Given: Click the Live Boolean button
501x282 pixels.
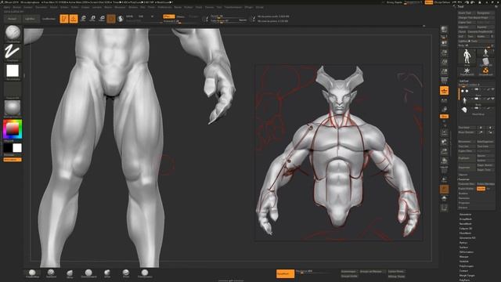Looking at the screenshot, I should pyautogui.click(x=49, y=19).
